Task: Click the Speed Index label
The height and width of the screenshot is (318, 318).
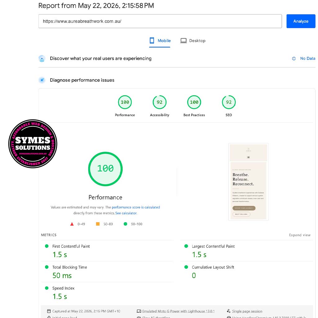Action: click(x=63, y=288)
